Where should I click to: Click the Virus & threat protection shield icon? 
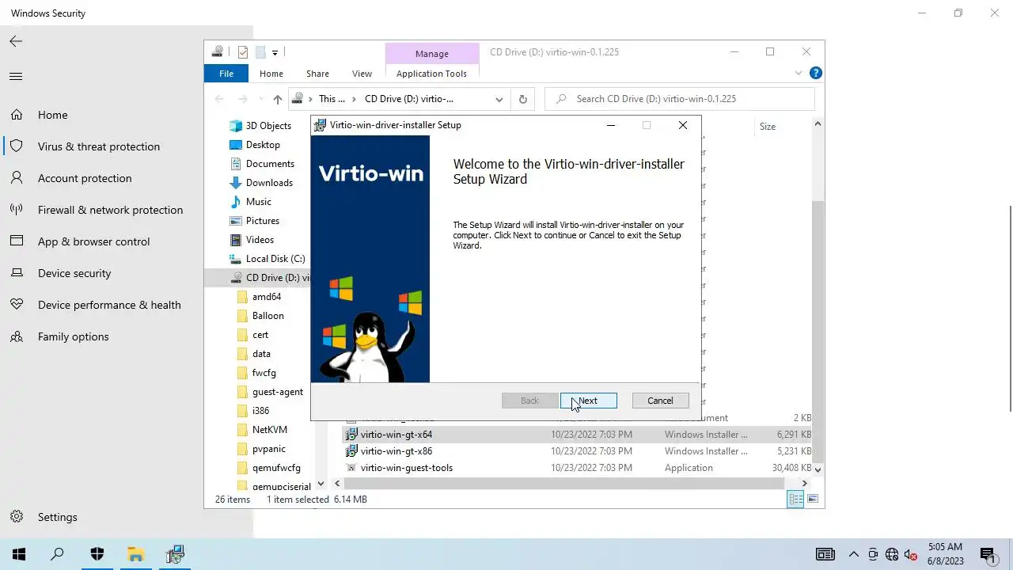click(x=17, y=146)
